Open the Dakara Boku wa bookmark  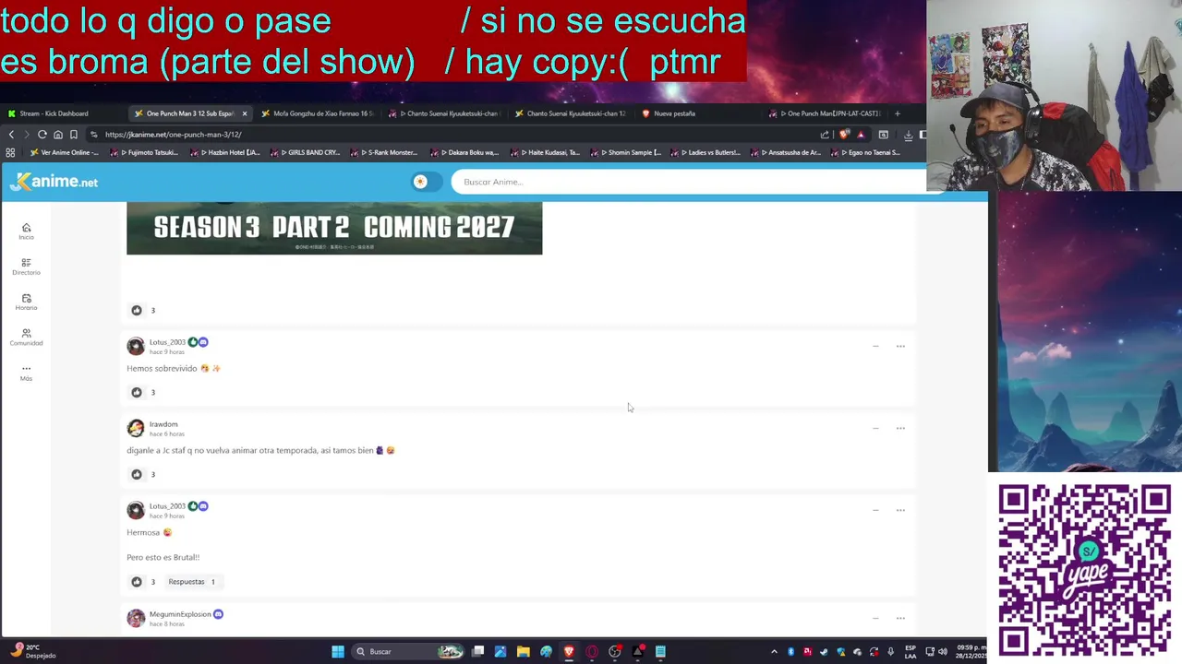(466, 152)
